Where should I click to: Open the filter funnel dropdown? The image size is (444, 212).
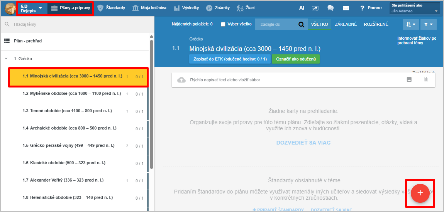tap(428, 25)
